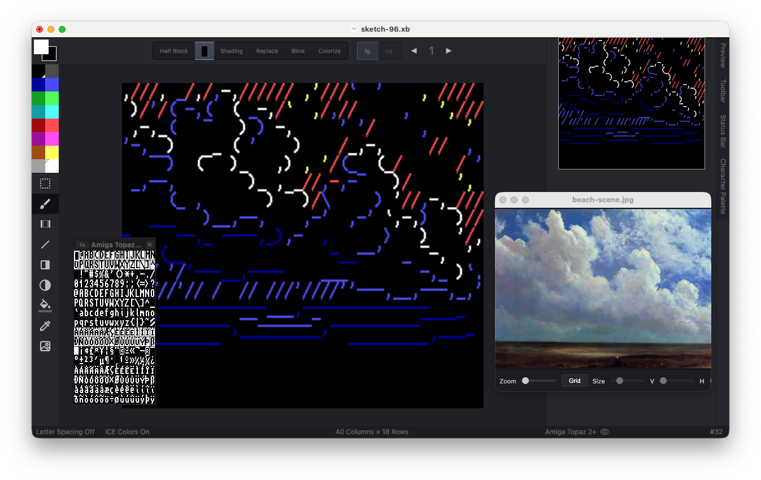Toggle the bg. colorize option
This screenshot has width=761, height=480.
click(x=390, y=51)
